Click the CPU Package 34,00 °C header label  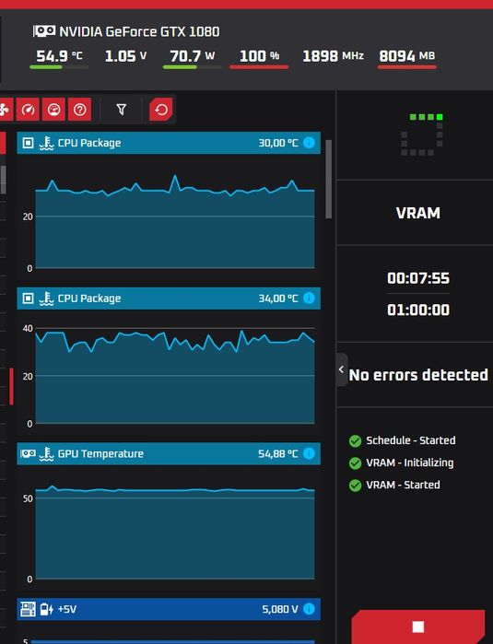[89, 299]
